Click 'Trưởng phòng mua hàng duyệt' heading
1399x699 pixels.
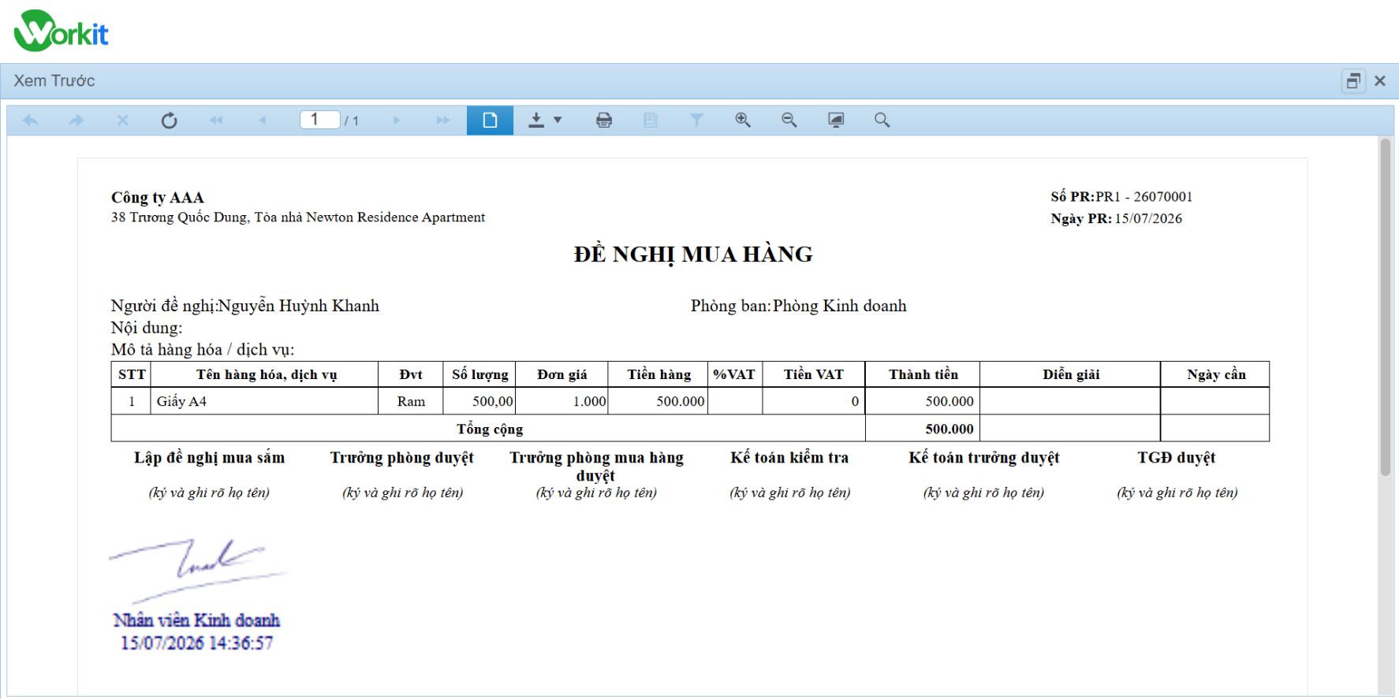point(596,467)
